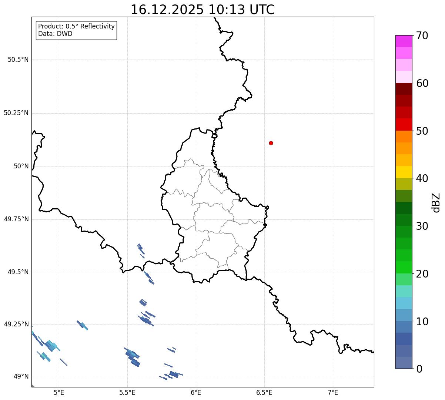Click the '50.5°N' latitude label

18,60
